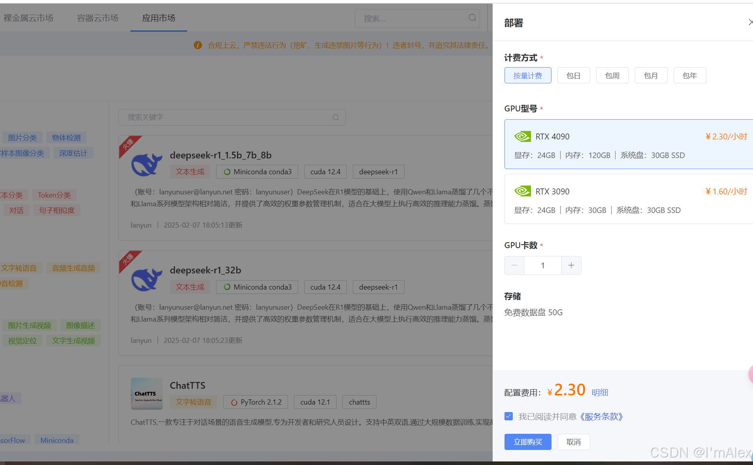Click the 搜索关键字 keyword input field
The image size is (753, 465).
click(x=232, y=117)
